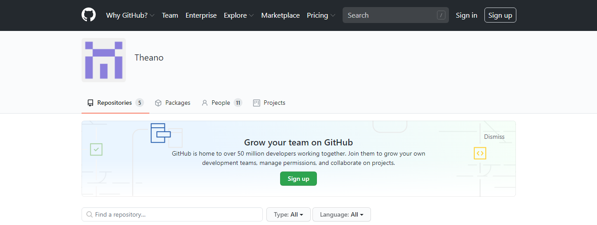Open the Marketplace nav item
Viewport: 597px width, 225px height.
280,15
